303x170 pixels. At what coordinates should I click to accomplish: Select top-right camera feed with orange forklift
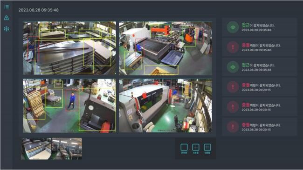165,48
